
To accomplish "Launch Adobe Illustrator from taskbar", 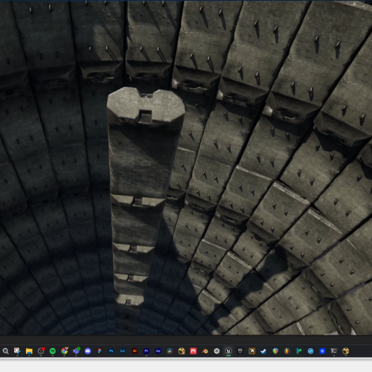I will [135, 351].
